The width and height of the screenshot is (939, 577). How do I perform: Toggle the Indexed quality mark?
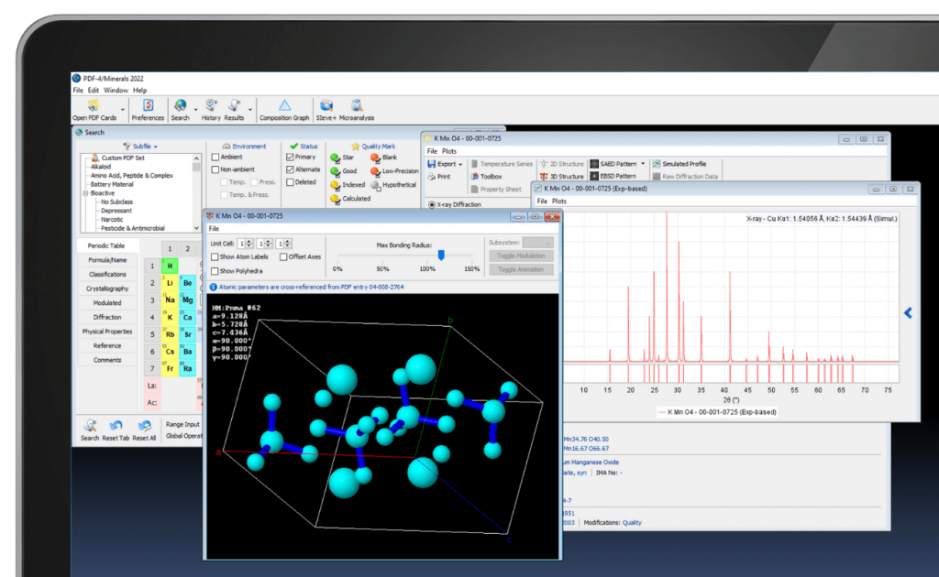coord(335,185)
